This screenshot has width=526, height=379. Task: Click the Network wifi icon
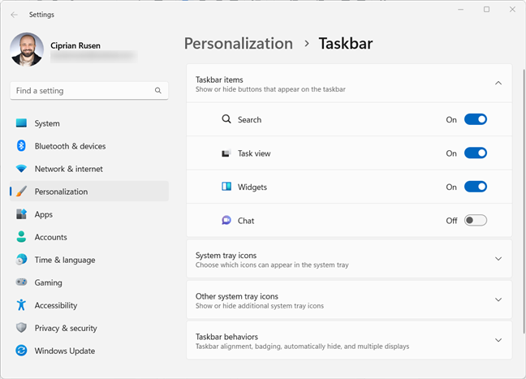tap(21, 169)
